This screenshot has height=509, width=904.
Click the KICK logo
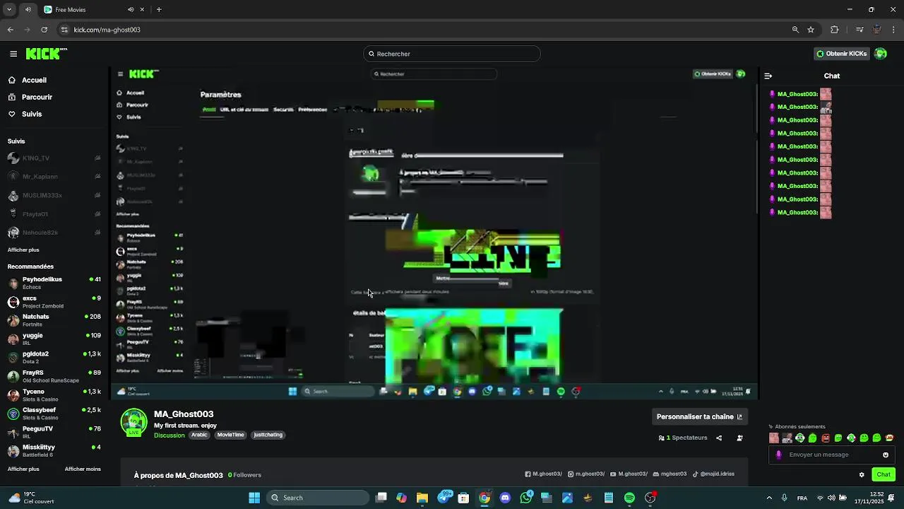click(46, 54)
